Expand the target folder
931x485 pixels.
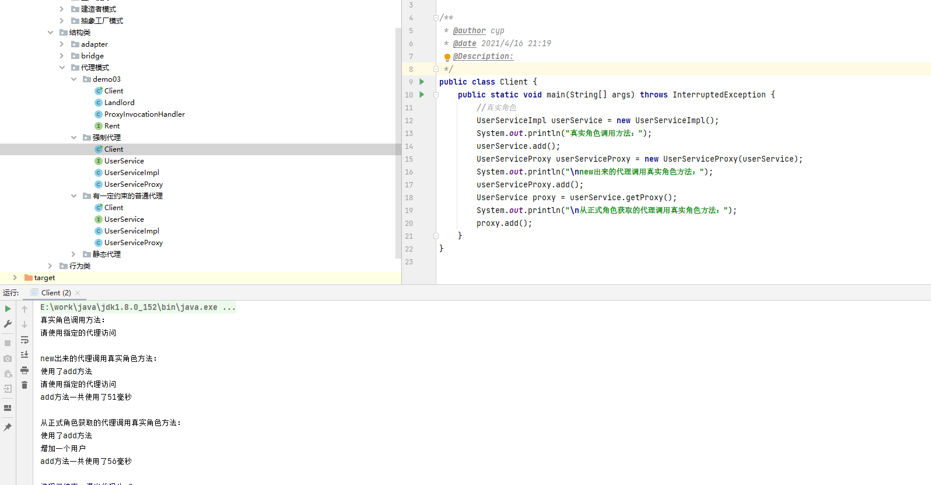pos(15,278)
